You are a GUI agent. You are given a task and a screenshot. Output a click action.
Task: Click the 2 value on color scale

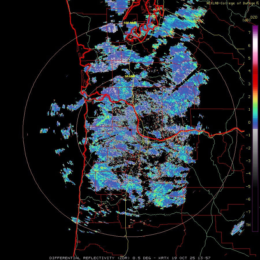coord(249,97)
